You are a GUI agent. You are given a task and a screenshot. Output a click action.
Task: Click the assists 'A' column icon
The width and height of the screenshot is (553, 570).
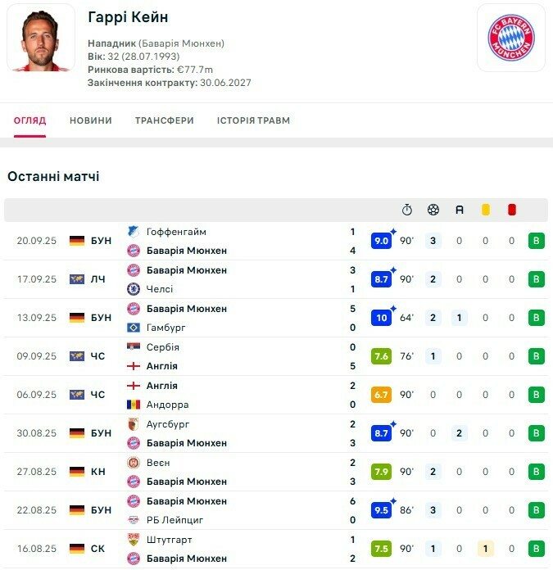pos(460,210)
